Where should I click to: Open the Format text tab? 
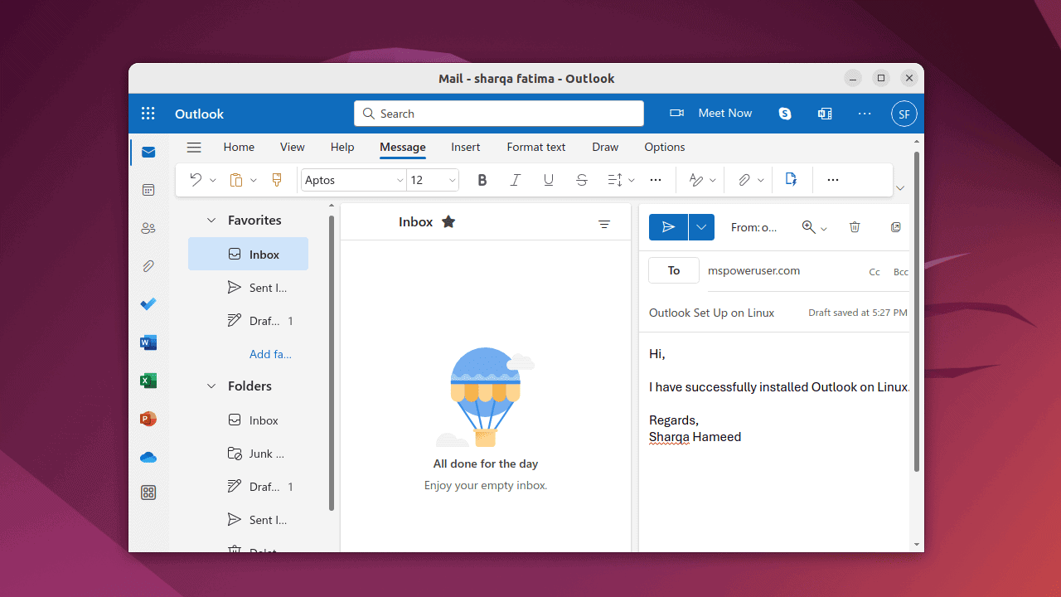536,147
